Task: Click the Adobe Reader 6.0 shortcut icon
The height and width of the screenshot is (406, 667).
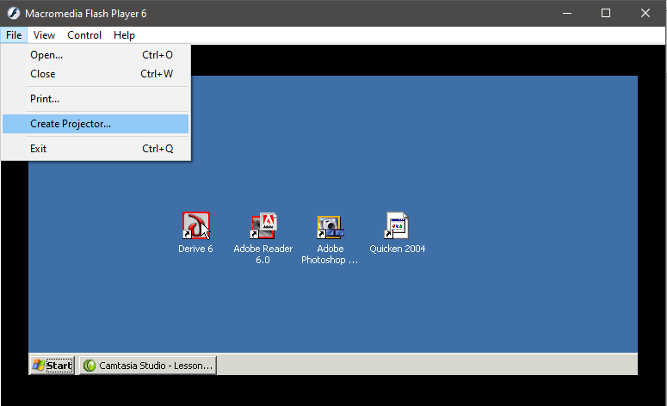Action: point(263,225)
